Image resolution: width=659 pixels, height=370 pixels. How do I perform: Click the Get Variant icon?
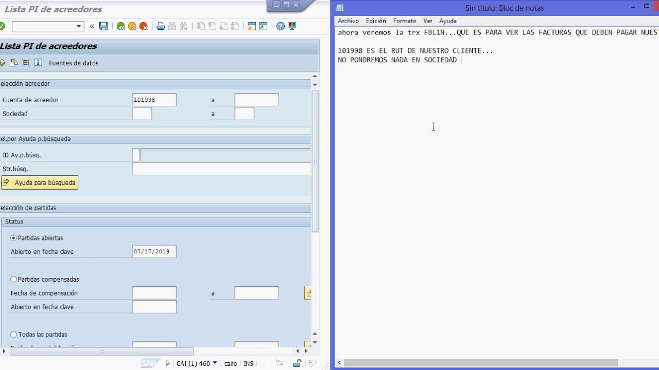coord(14,63)
